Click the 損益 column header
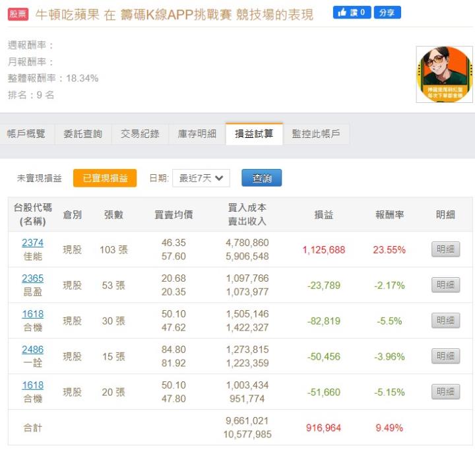 (x=324, y=214)
